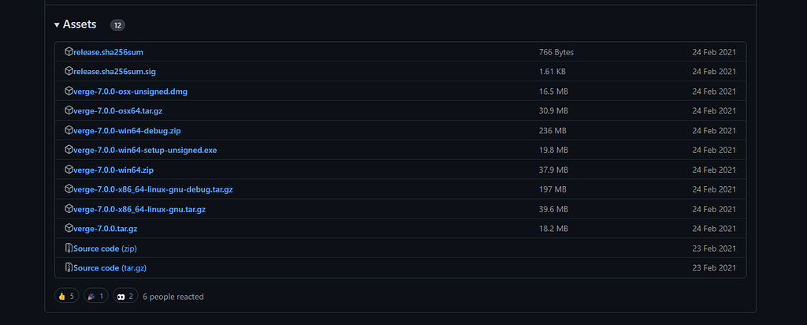Click package icon beside release.sha256sum
This screenshot has width=807, height=325.
(69, 52)
